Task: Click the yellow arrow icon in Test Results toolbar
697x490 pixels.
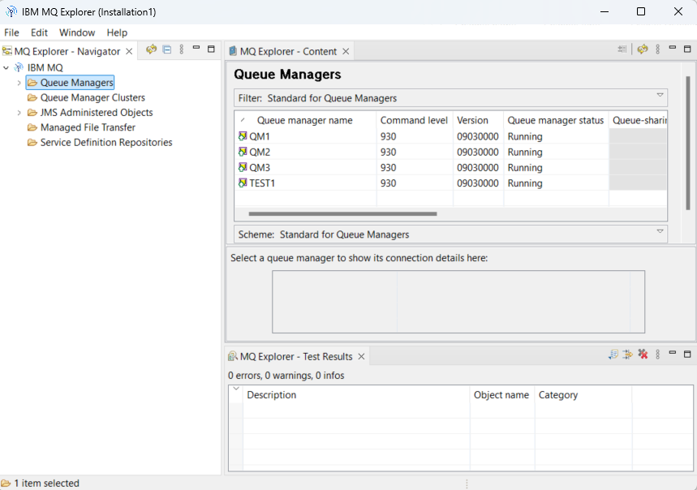Action: (x=627, y=355)
